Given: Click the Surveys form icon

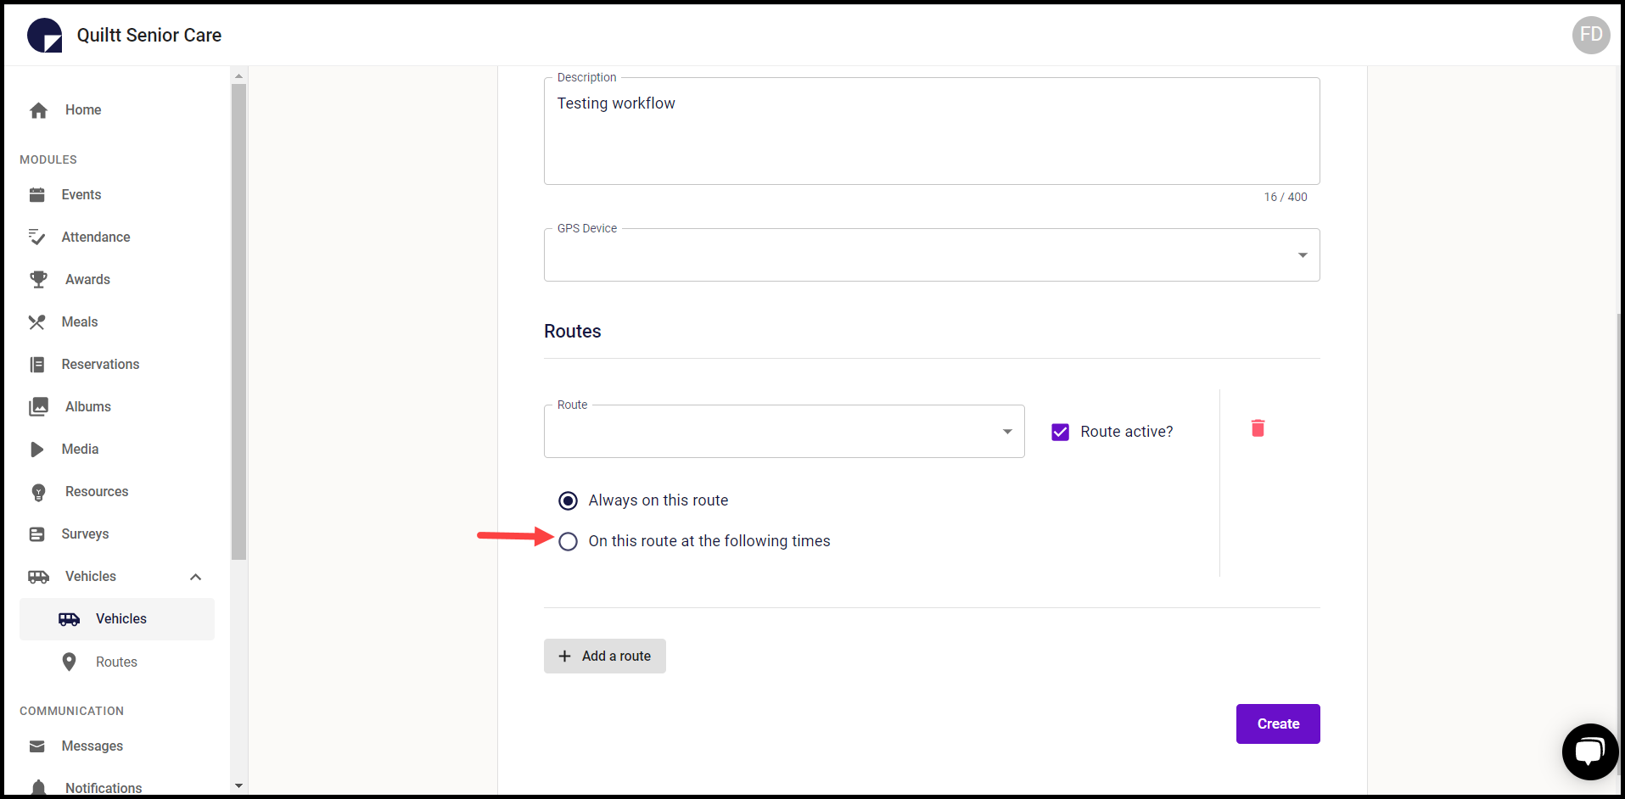Looking at the screenshot, I should (x=36, y=534).
